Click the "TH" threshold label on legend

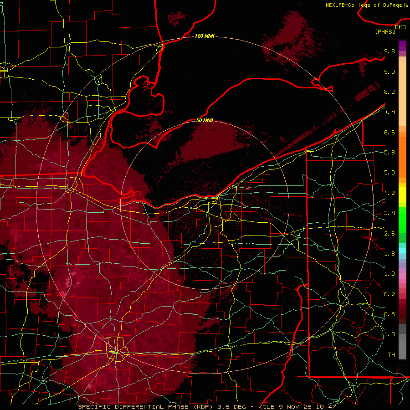pos(391,355)
